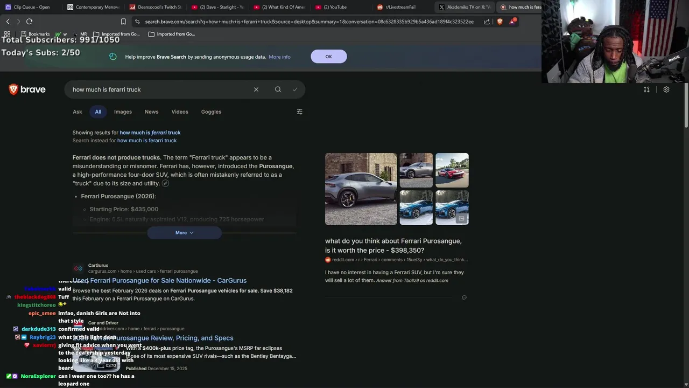Click the corrected query 'how much is ferarri truck'
This screenshot has width=689, height=388.
click(150, 133)
